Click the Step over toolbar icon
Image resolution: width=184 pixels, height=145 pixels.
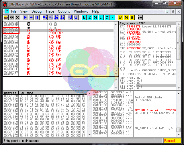51,17
